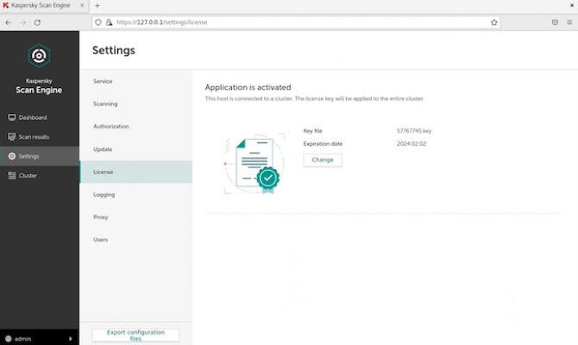Open the Update settings section

point(135,149)
